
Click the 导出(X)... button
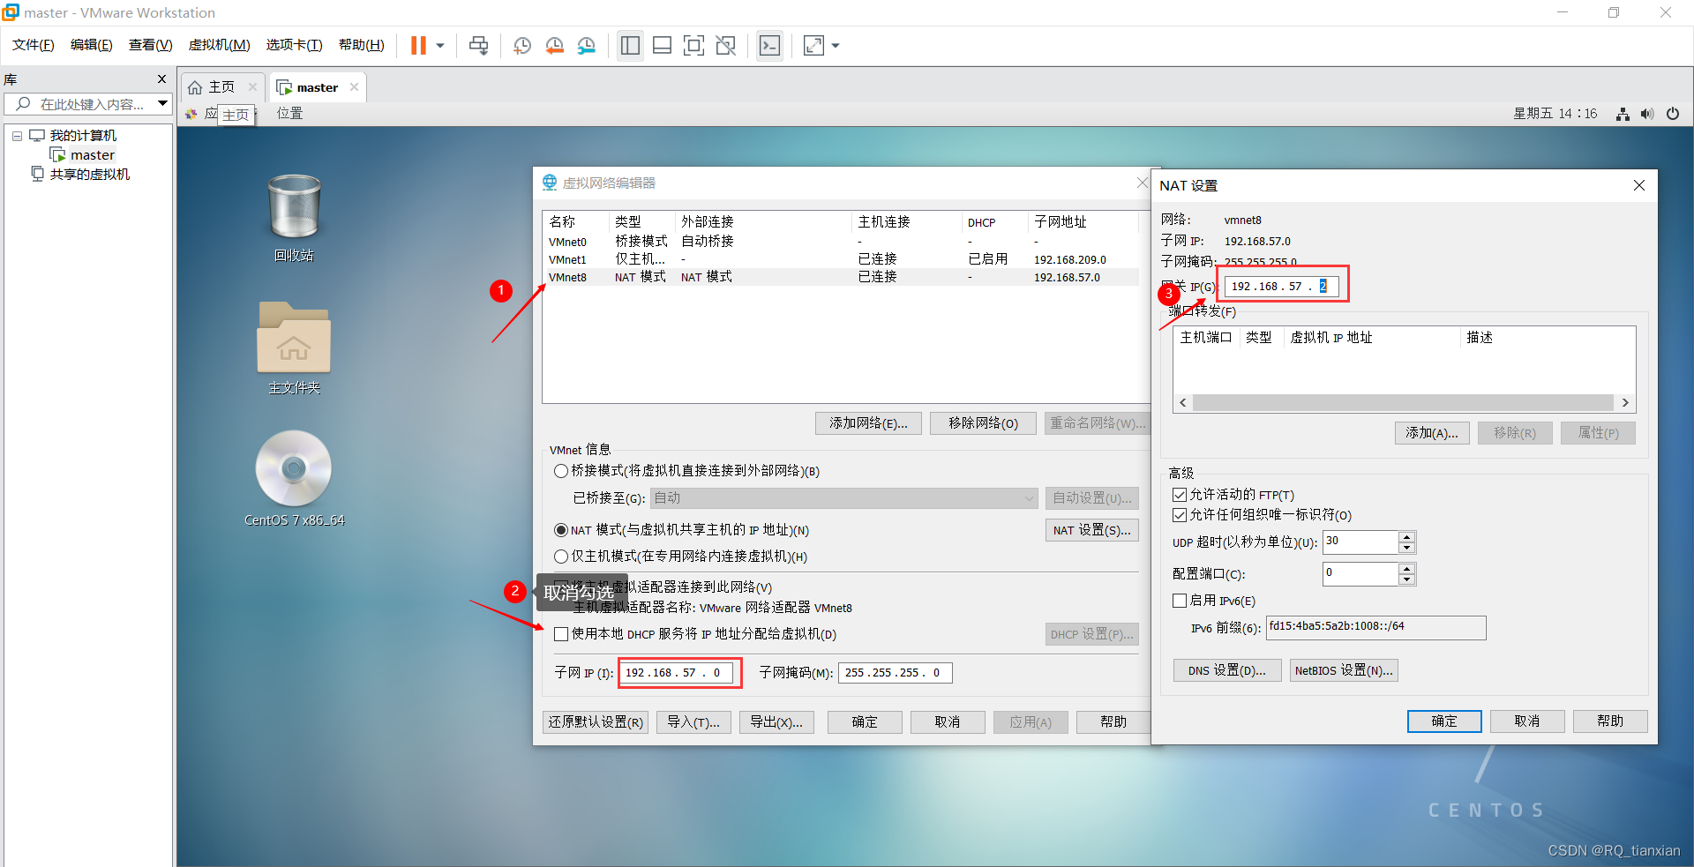(776, 722)
